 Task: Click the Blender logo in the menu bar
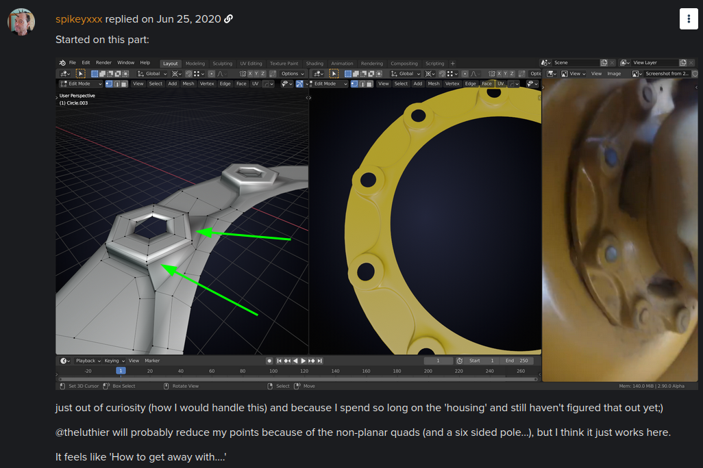pos(62,63)
